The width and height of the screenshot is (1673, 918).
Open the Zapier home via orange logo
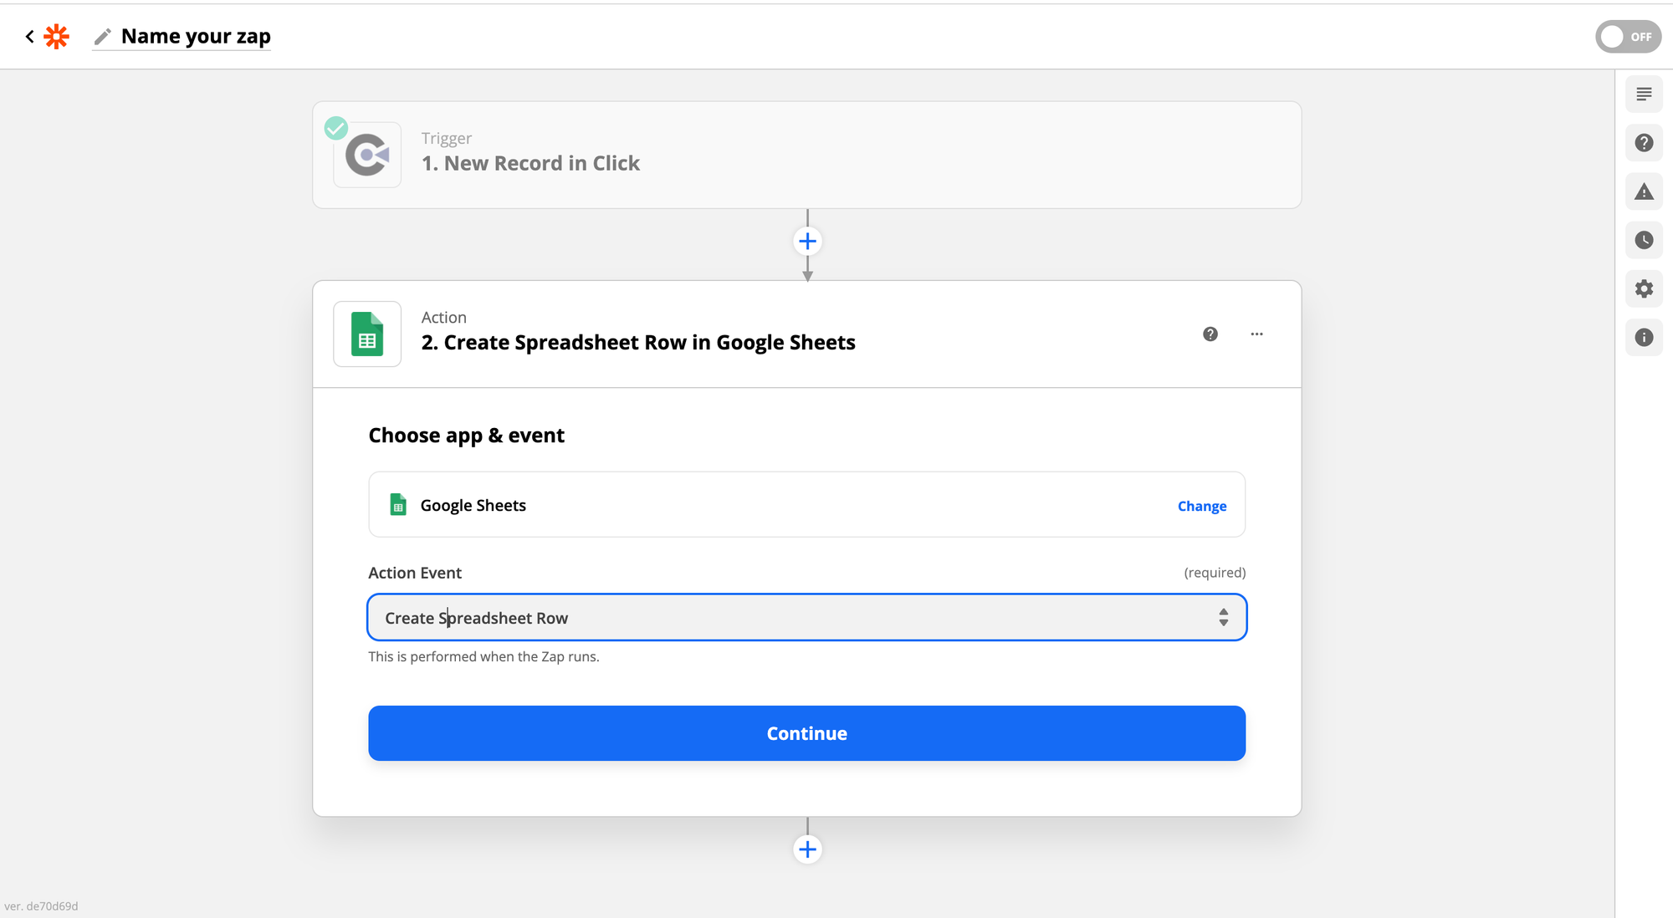[x=56, y=36]
